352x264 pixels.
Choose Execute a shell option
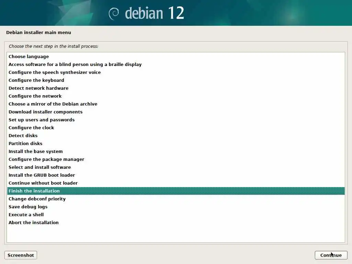176,214
